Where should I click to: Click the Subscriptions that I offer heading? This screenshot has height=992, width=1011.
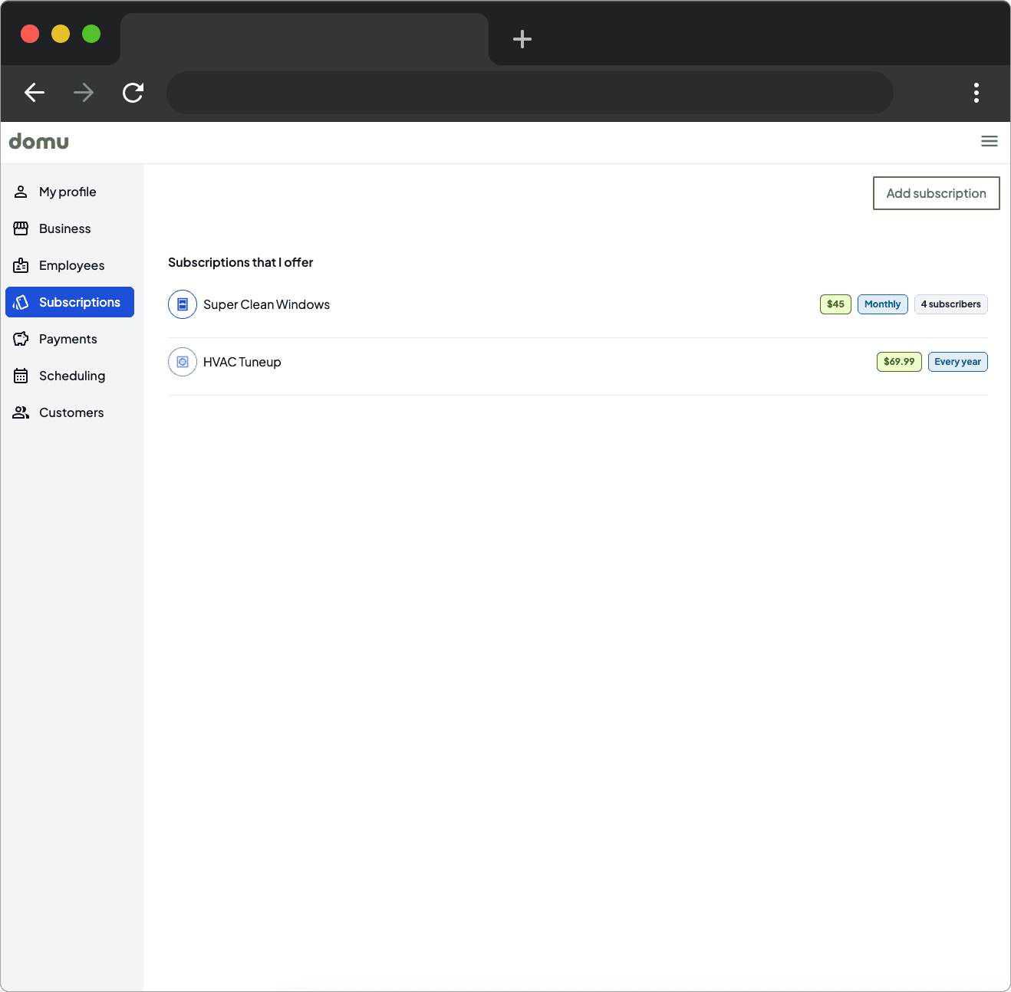241,262
